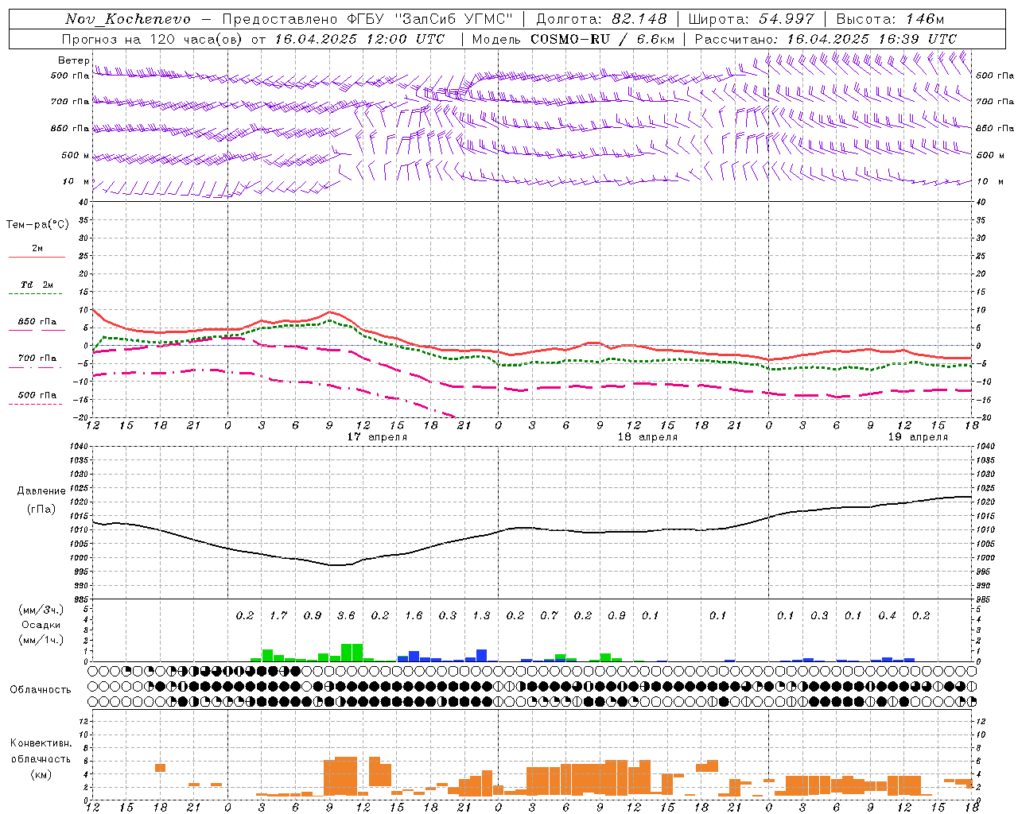Click the station title Nov_Kochenevo
1018x814 pixels.
click(128, 19)
